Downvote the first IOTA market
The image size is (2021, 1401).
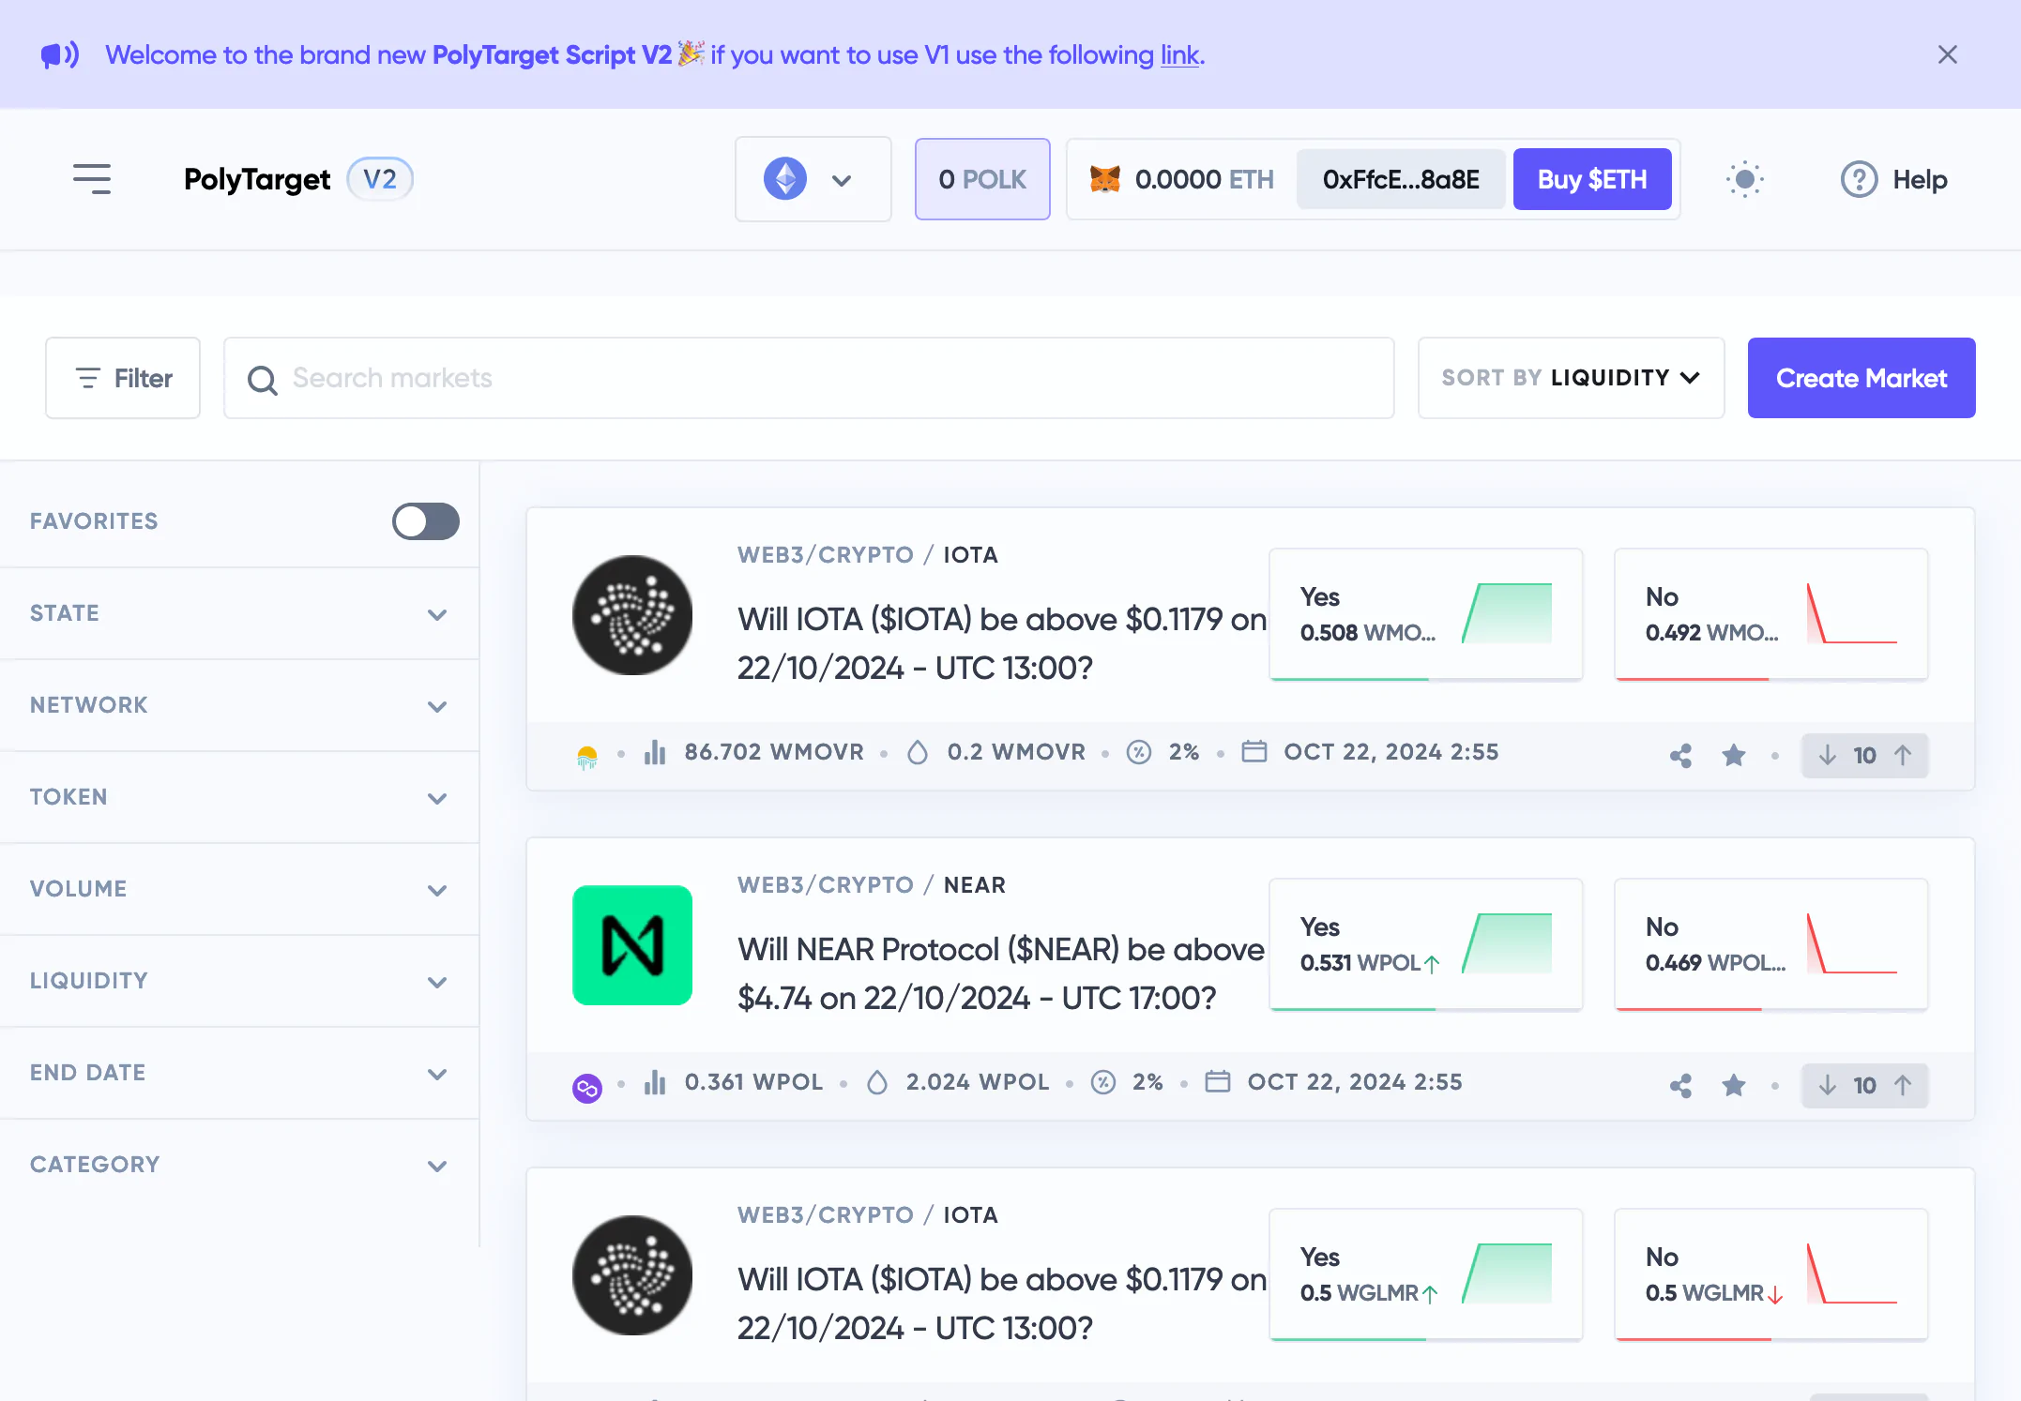(1828, 755)
